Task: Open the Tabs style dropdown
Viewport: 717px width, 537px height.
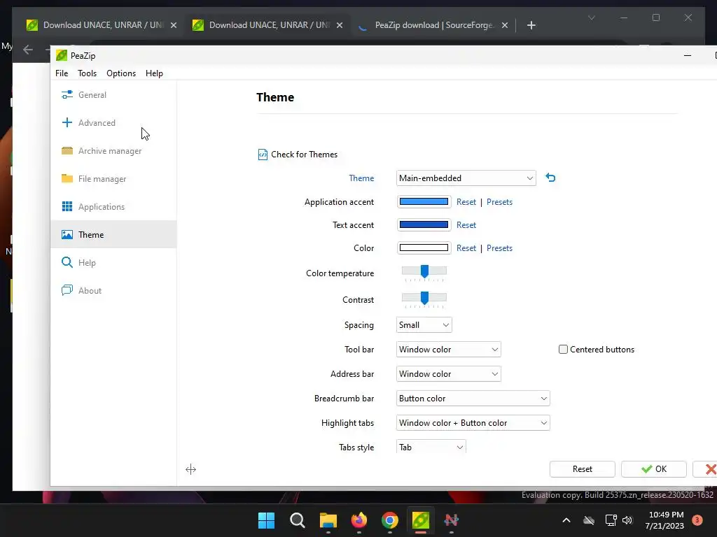Action: point(431,447)
